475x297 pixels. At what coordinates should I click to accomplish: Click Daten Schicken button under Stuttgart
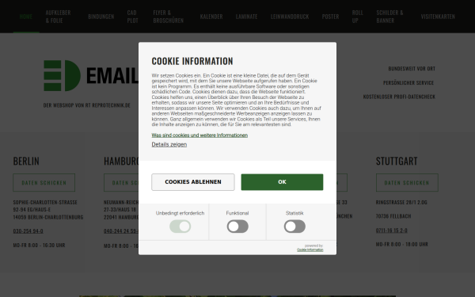[x=407, y=182]
